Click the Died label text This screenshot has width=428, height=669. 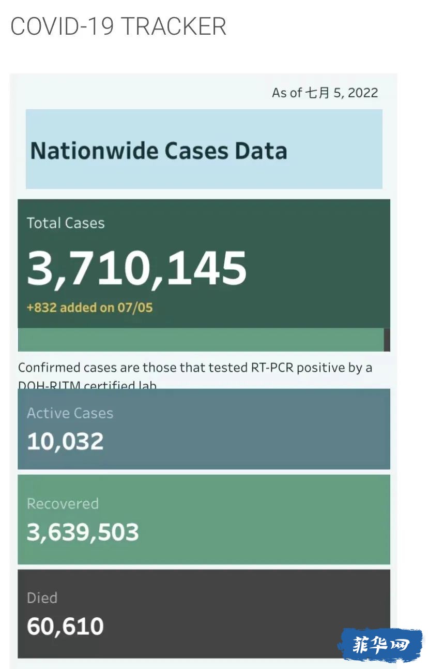42,598
